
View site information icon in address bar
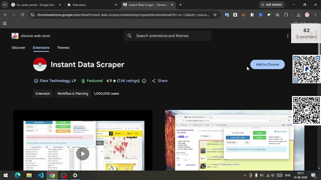tap(32, 15)
